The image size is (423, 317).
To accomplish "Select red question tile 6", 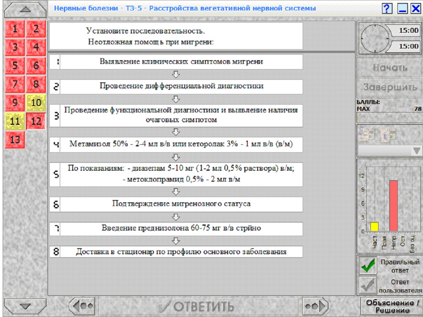I will 36,65.
